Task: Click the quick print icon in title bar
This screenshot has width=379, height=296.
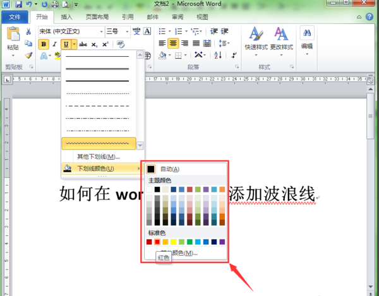Action: point(55,4)
